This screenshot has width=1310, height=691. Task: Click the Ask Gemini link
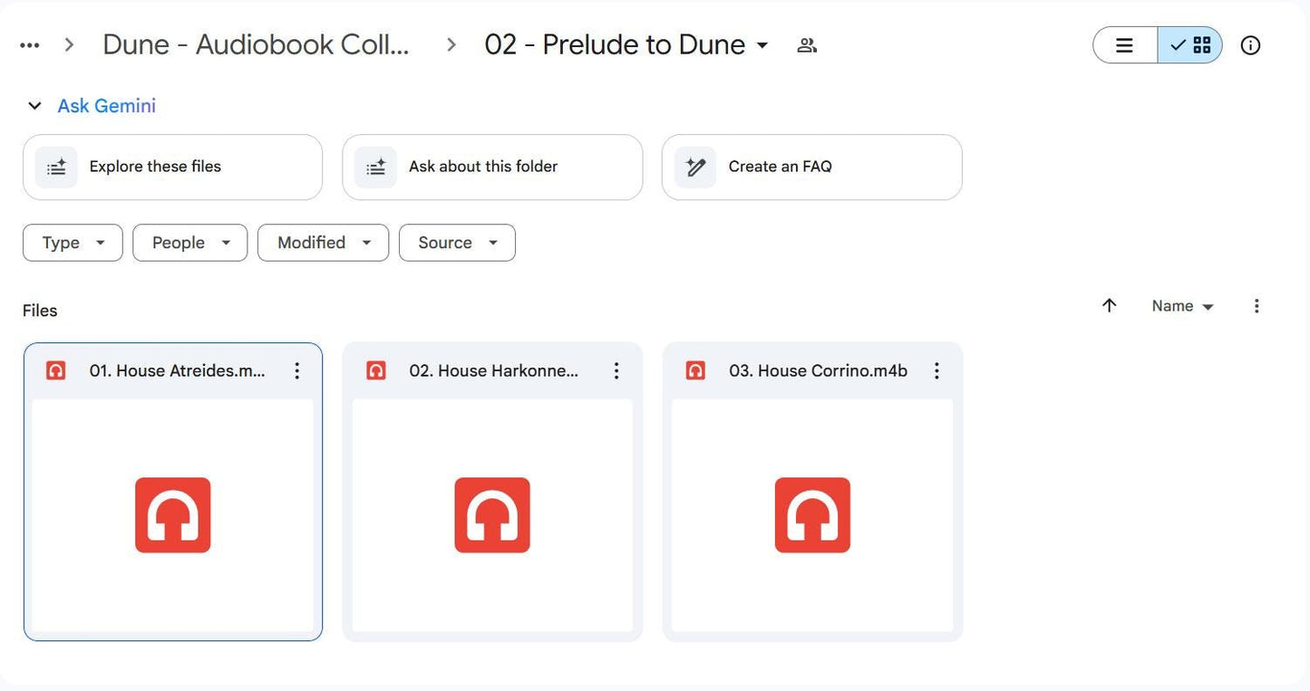coord(107,106)
